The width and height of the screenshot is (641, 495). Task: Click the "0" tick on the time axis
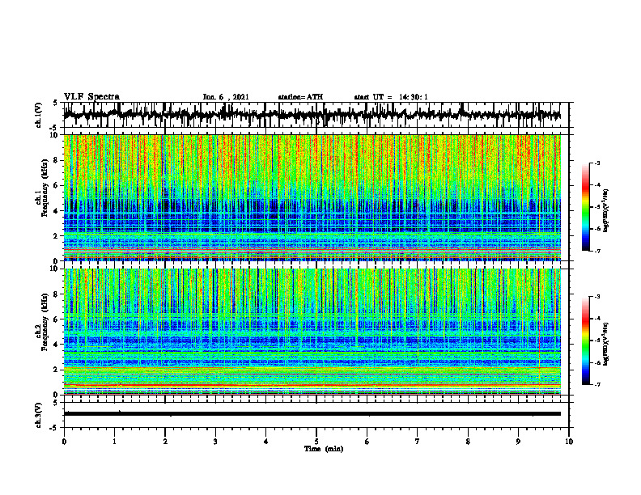(64, 442)
